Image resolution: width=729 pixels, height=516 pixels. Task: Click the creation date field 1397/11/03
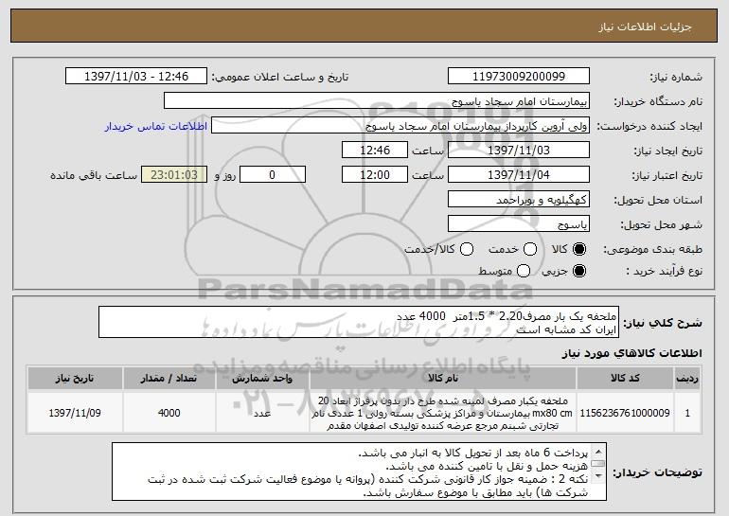click(x=519, y=151)
